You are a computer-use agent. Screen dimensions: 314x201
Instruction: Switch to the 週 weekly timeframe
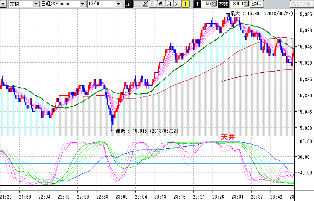click(x=161, y=4)
